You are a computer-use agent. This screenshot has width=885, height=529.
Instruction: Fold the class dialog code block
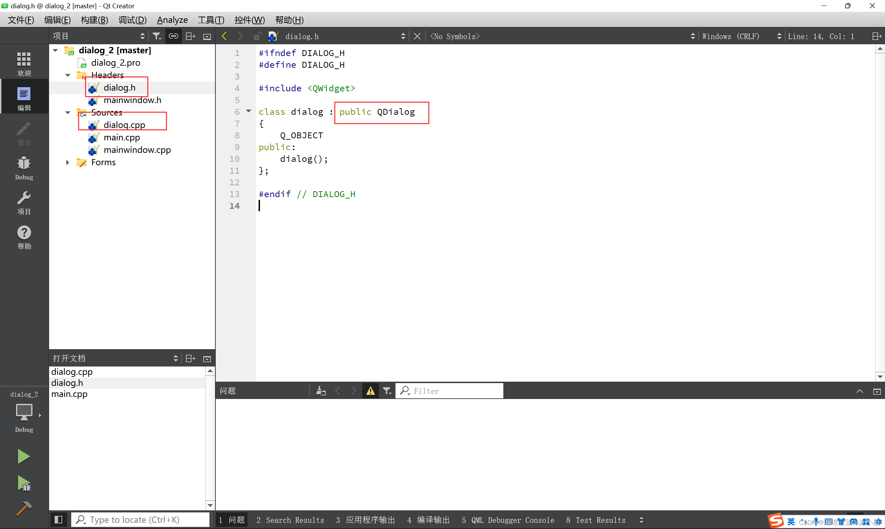pyautogui.click(x=249, y=111)
